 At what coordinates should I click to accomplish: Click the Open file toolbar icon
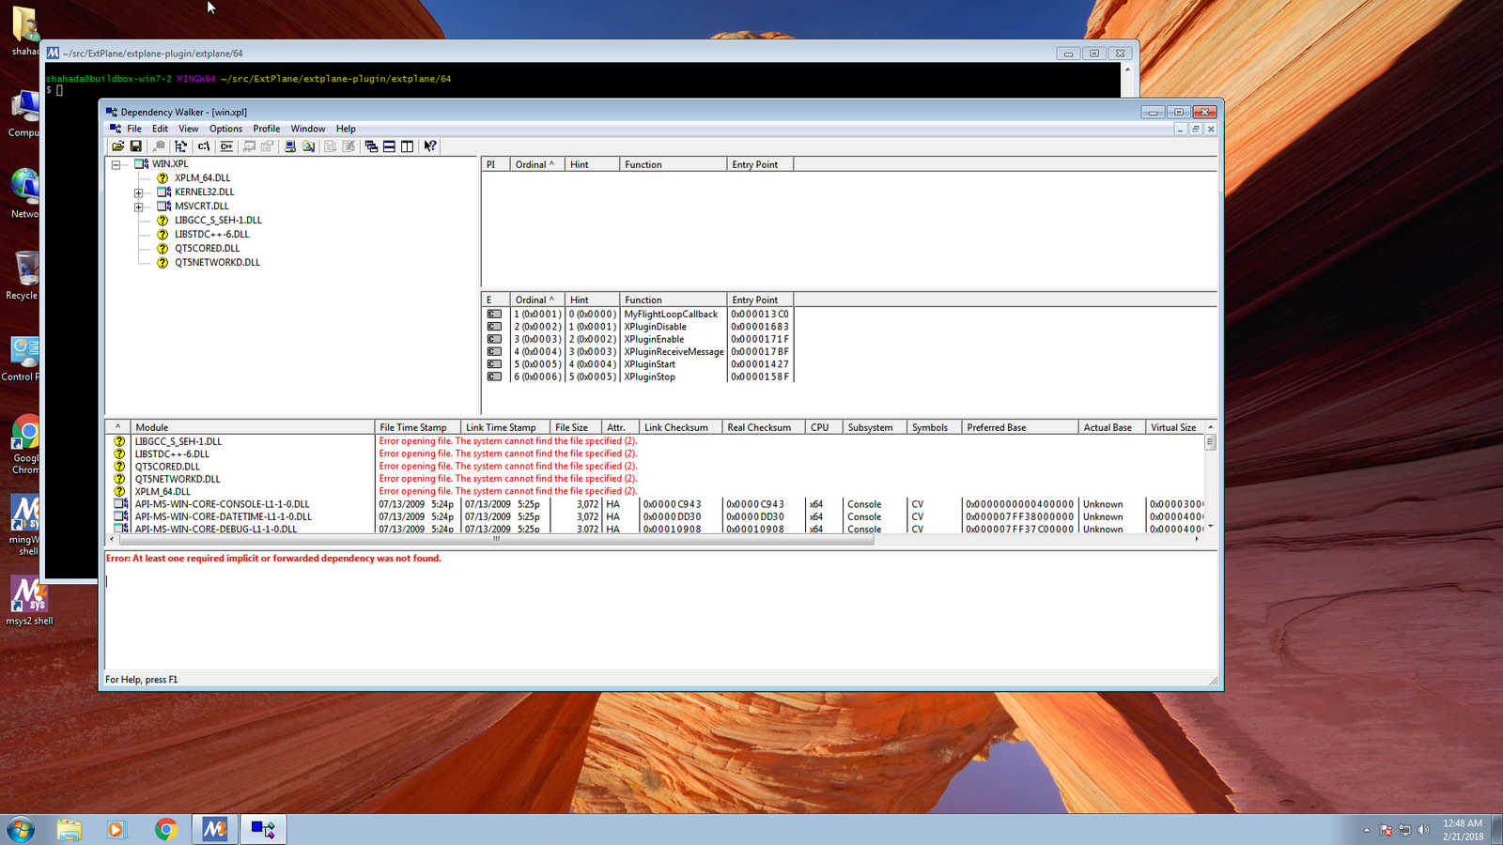coord(118,146)
